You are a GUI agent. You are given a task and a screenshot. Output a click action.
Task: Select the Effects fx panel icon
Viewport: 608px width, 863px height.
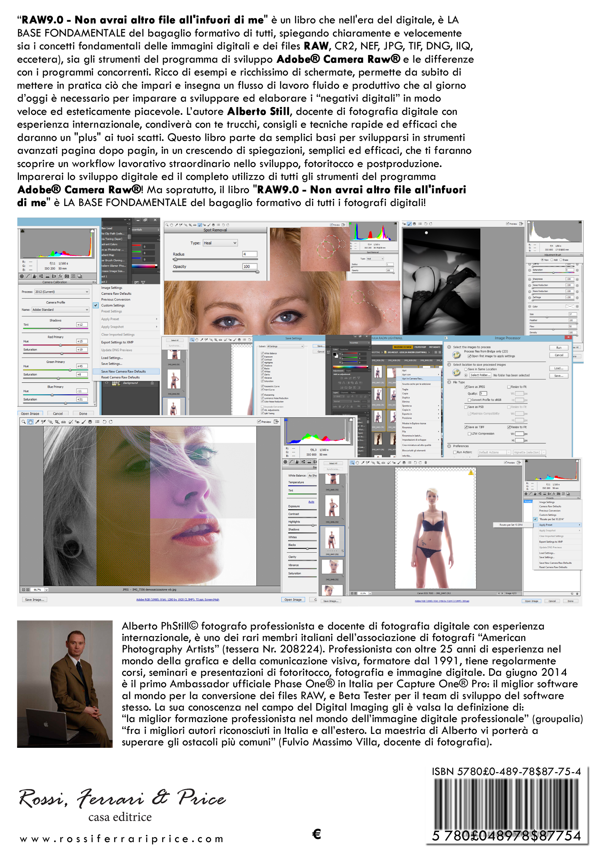[61, 276]
